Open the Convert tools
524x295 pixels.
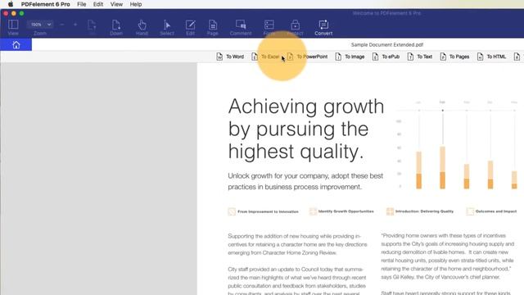tap(323, 27)
